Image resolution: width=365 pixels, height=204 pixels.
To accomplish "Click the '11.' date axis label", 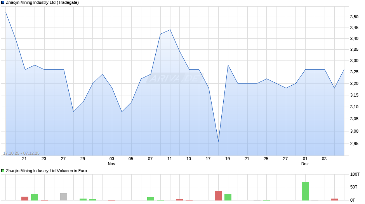I will coord(170,159).
